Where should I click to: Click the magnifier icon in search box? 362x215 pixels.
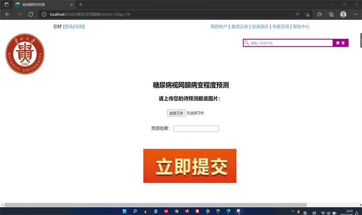pyautogui.click(x=247, y=43)
